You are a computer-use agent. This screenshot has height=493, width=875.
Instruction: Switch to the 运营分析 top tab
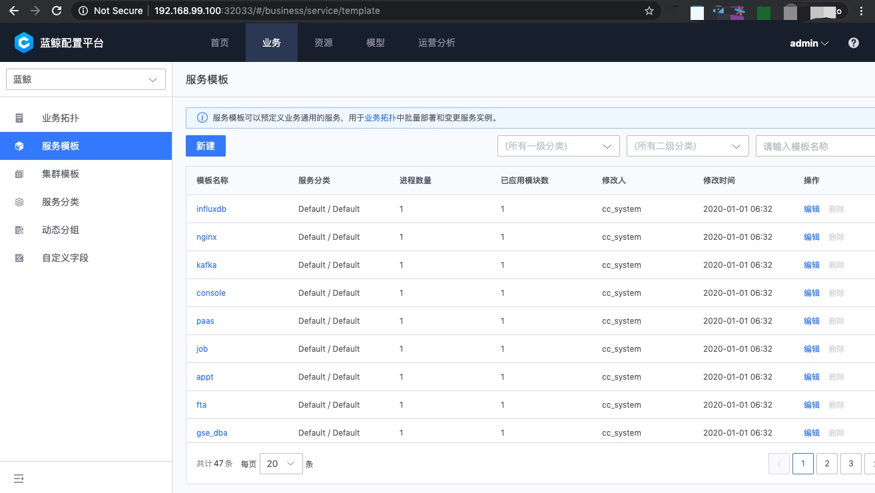coord(437,43)
